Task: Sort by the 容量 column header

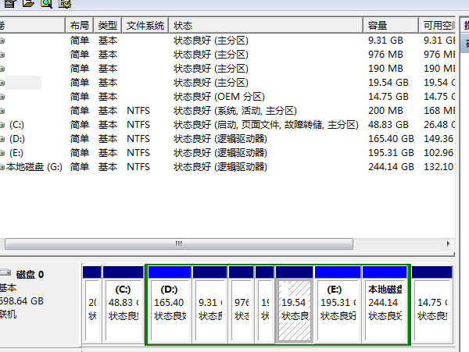Action: (x=391, y=26)
